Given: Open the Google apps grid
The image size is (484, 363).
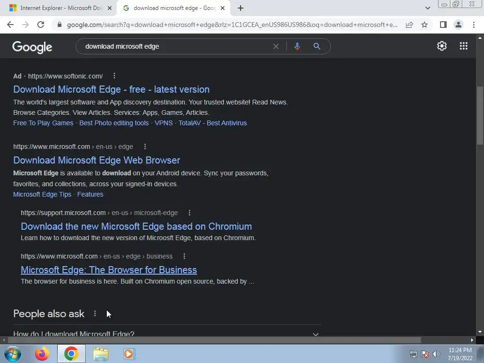Looking at the screenshot, I should click(463, 46).
